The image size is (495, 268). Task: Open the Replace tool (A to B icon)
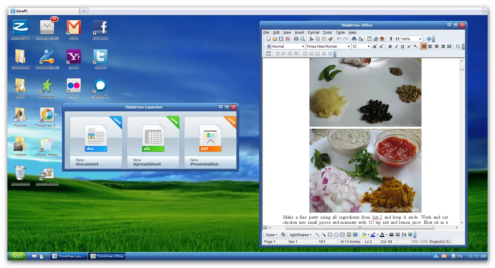(x=361, y=39)
